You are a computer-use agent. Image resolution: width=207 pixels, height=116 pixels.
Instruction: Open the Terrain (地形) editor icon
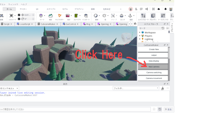51,16
